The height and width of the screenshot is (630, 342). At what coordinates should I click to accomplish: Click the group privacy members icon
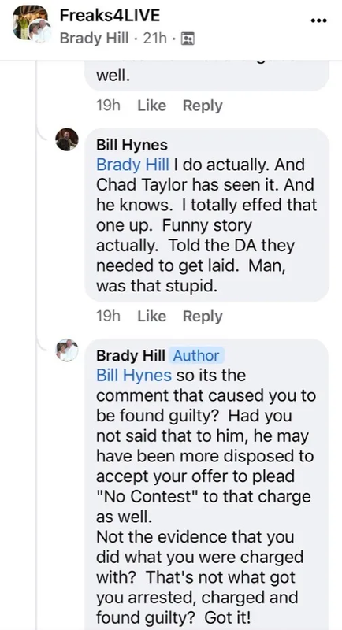pos(188,39)
